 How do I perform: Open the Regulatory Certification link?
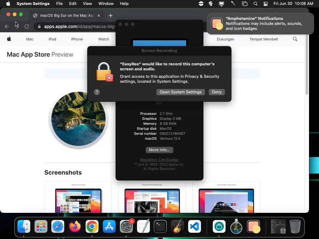tap(159, 160)
